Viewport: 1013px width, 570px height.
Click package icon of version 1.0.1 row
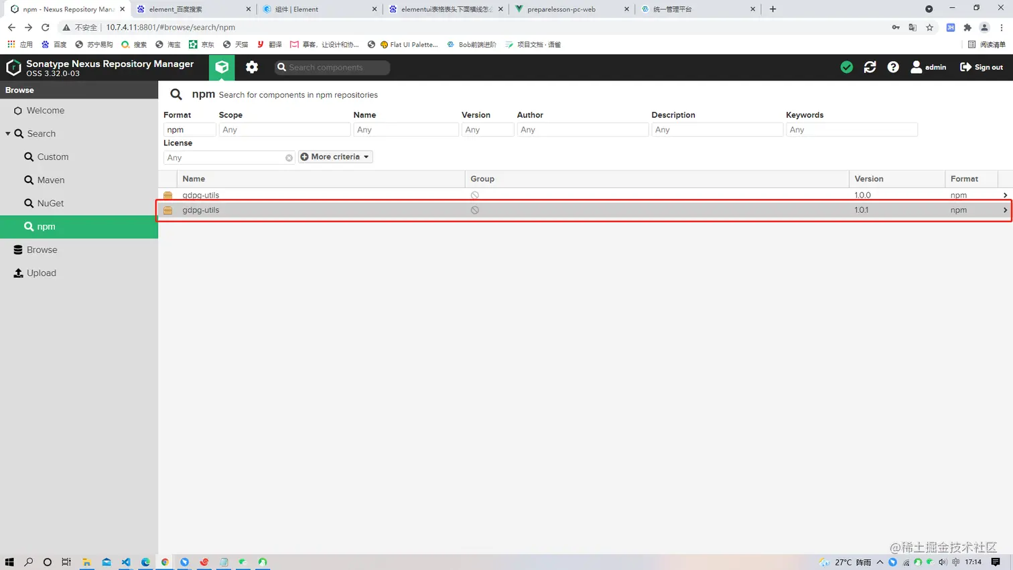(x=168, y=210)
